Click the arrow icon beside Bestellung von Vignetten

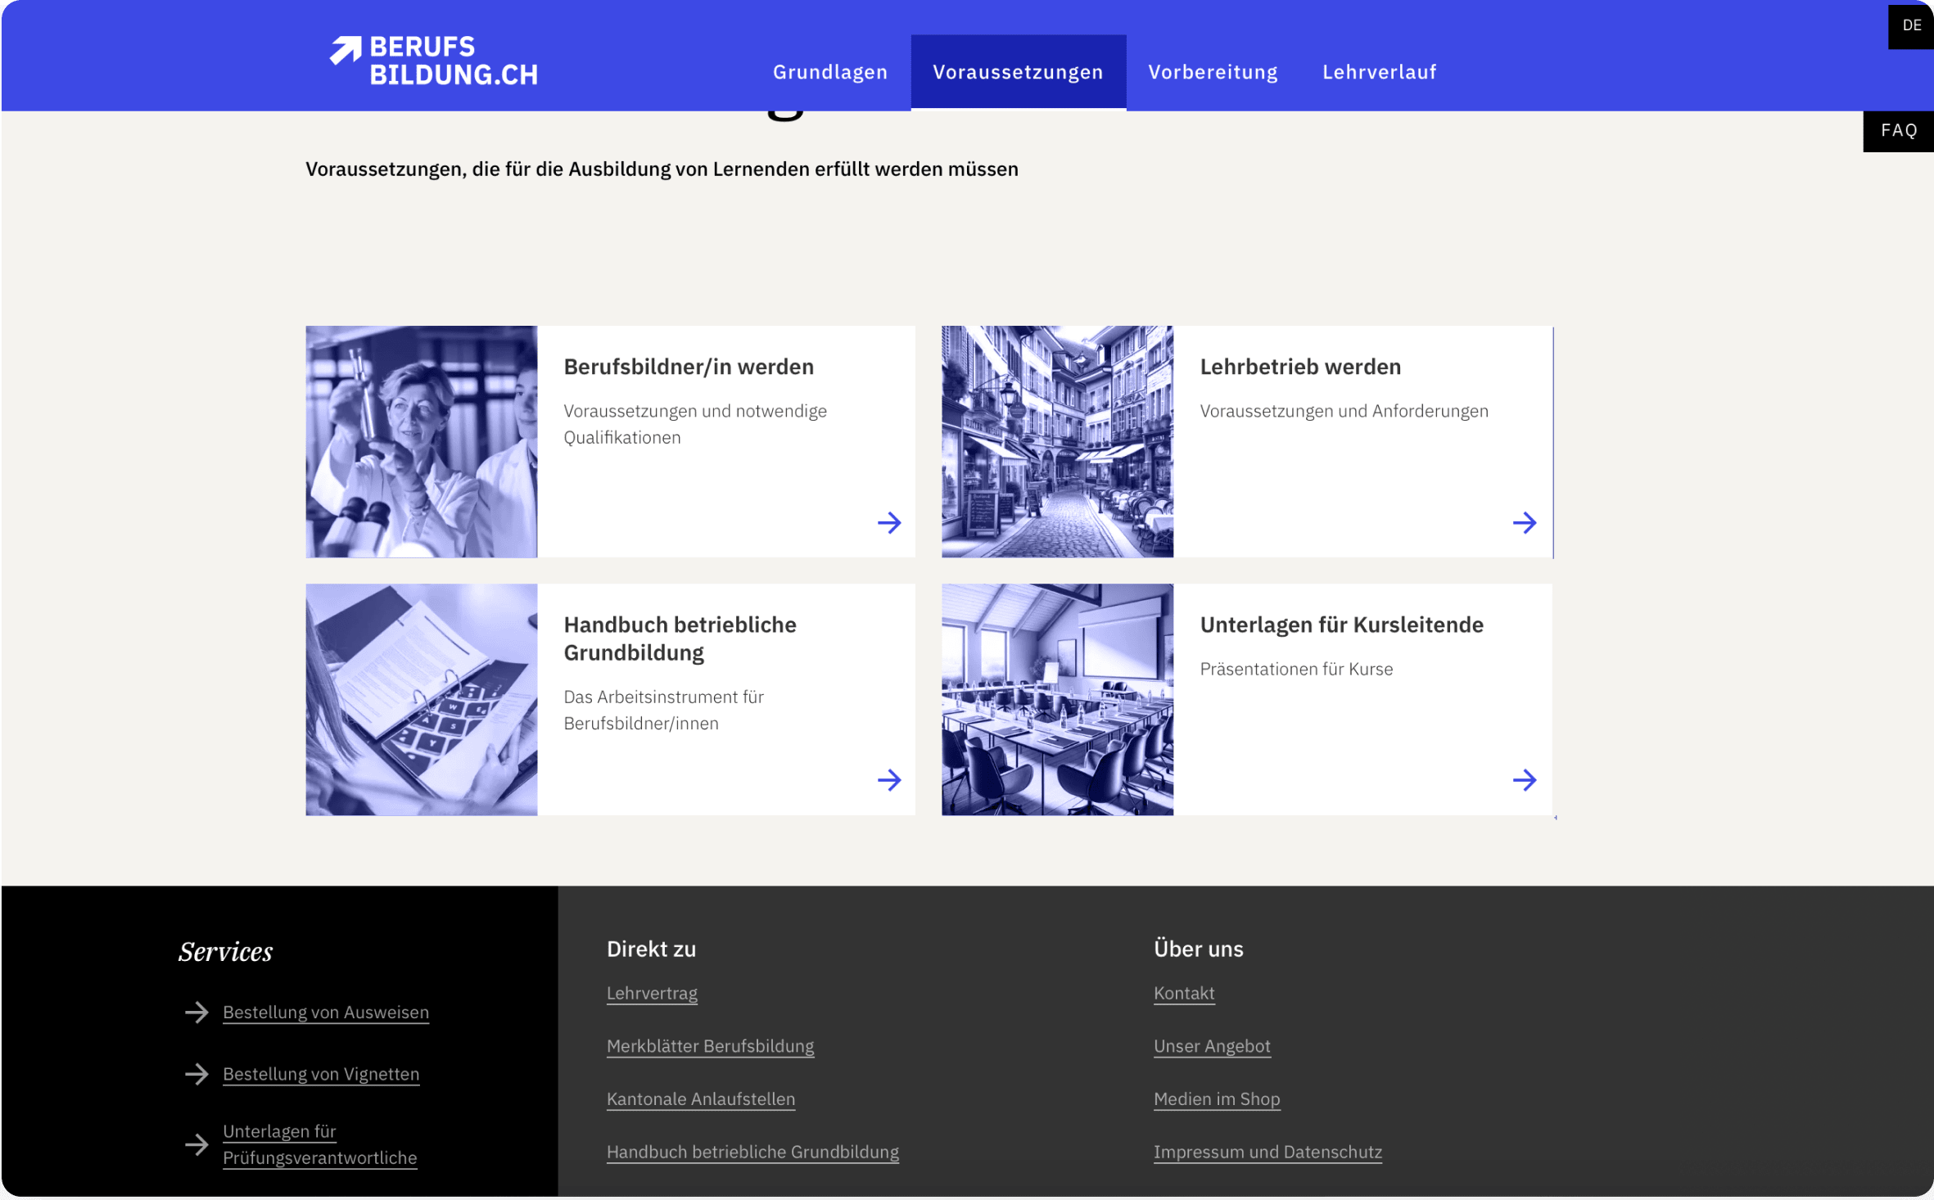[x=197, y=1074]
